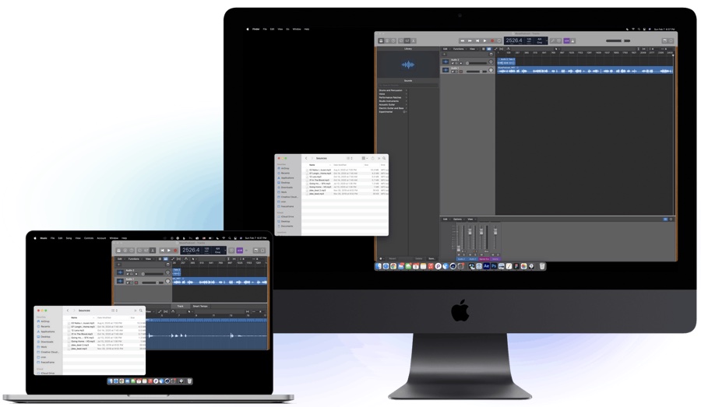Click Play in the iMac Logic transport

coord(484,40)
